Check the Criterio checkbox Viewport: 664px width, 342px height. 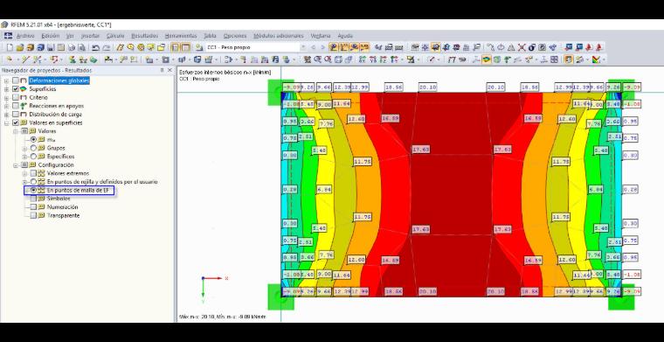(x=16, y=97)
